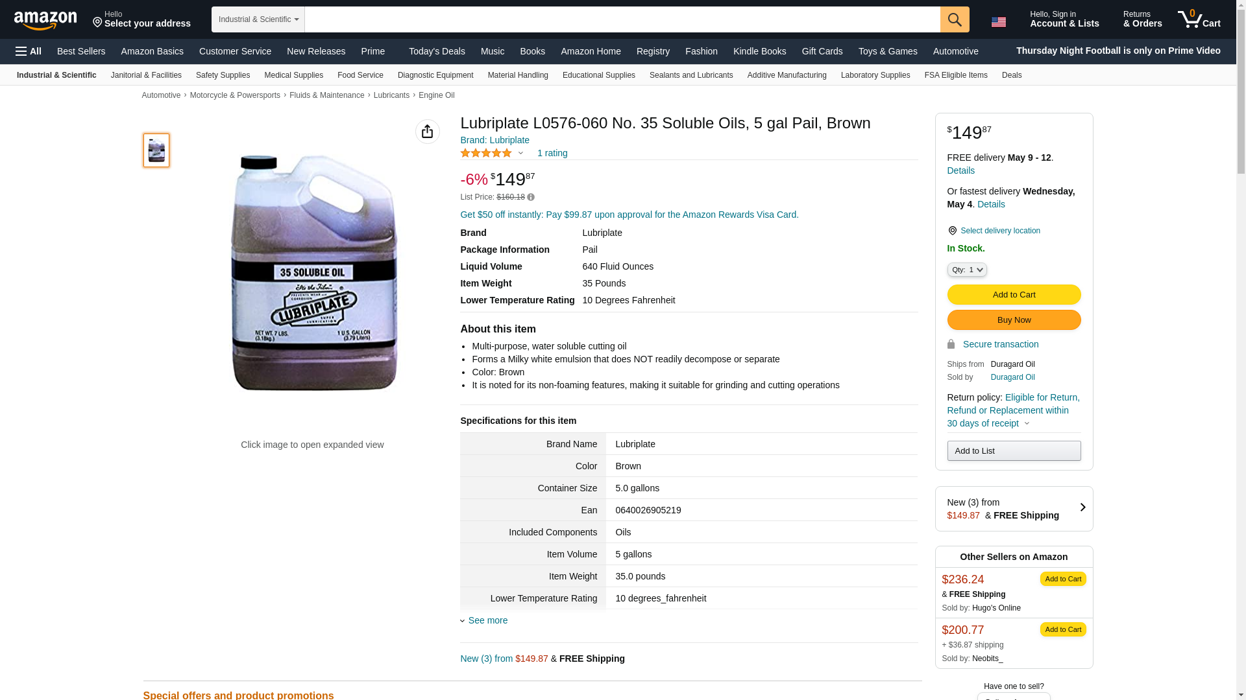The image size is (1246, 700).
Task: Click the US flag language icon
Action: [998, 22]
